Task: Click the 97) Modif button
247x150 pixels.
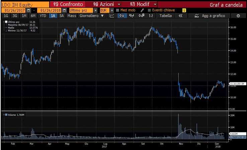Action: tap(140, 4)
